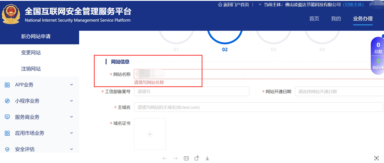Switch to the 首页 navigation tab
Viewport: 384px width, 163px height.
pyautogui.click(x=314, y=19)
